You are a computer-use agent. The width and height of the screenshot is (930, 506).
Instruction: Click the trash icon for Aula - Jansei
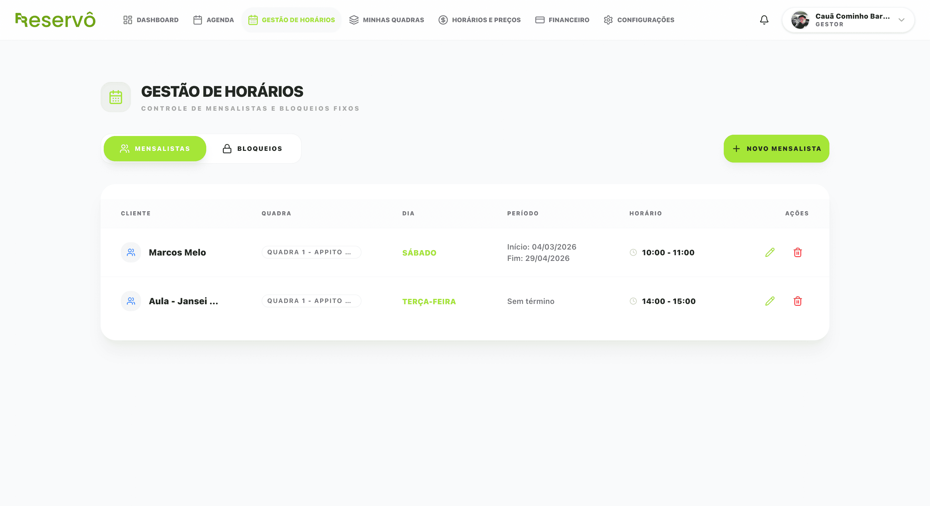coord(797,301)
